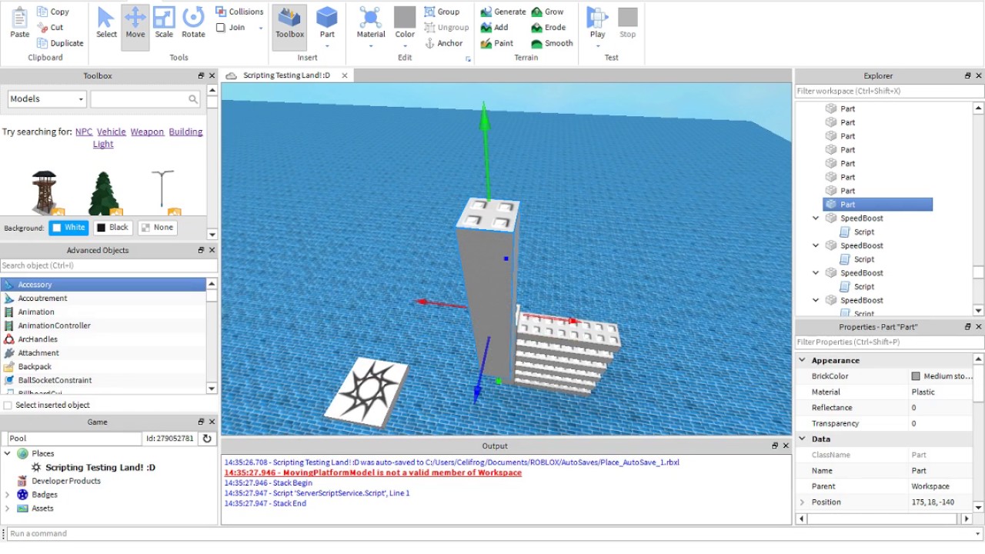This screenshot has height=554, width=985.
Task: Set Toolbox background to White
Action: [x=68, y=228]
